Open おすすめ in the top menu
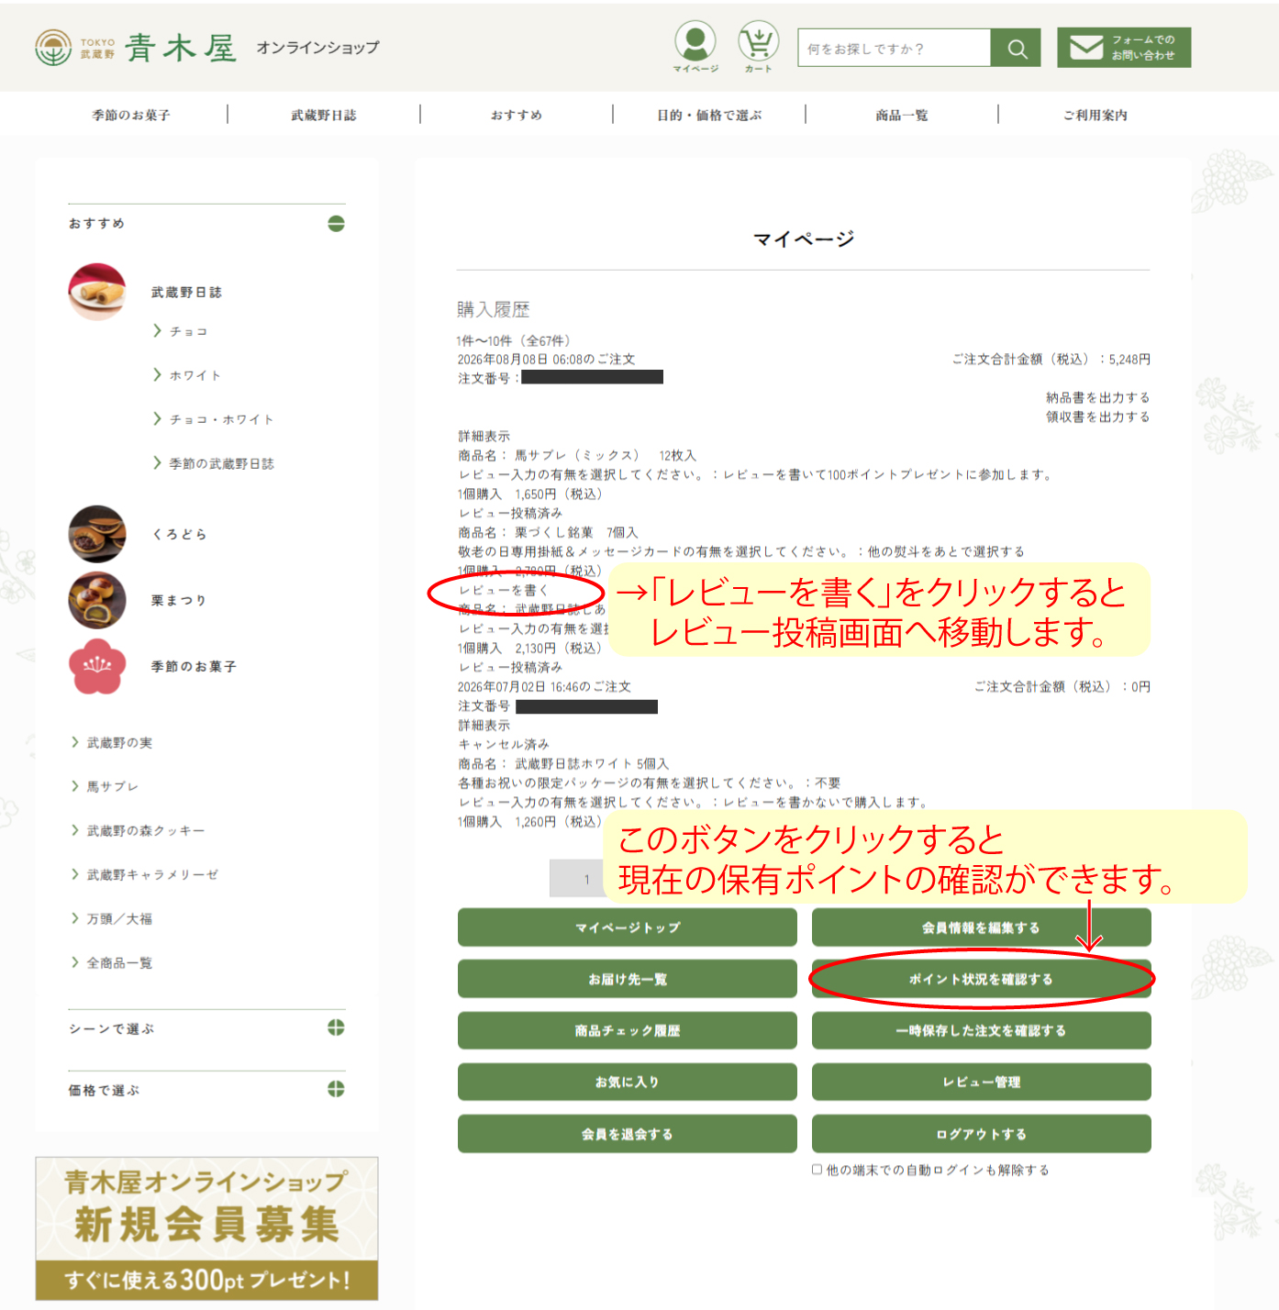 (x=517, y=115)
